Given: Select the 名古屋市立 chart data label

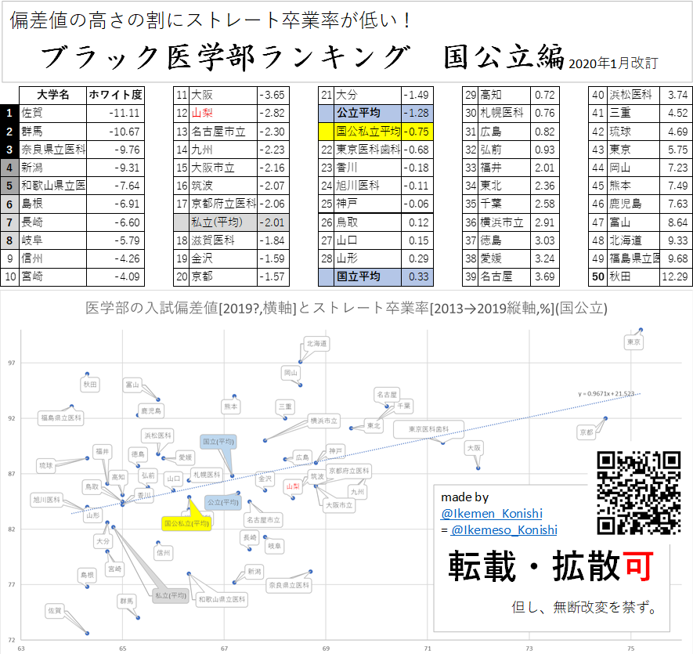Looking at the screenshot, I should tap(263, 520).
